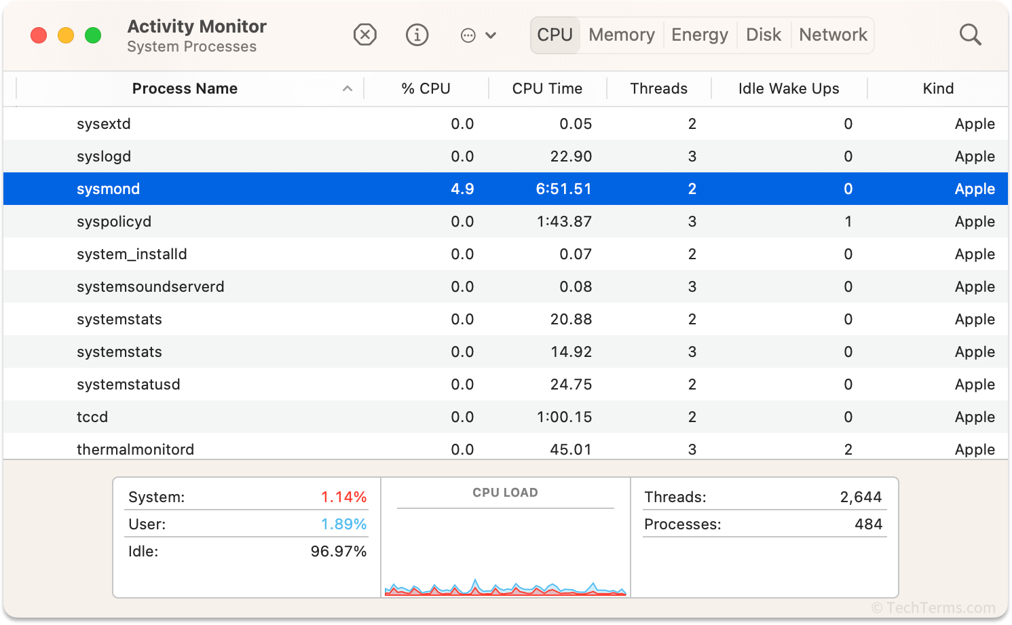Sort by the CPU Time column
Image resolution: width=1012 pixels, height=625 pixels.
[547, 89]
